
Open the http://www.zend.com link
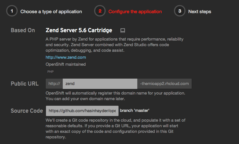[x=66, y=57]
